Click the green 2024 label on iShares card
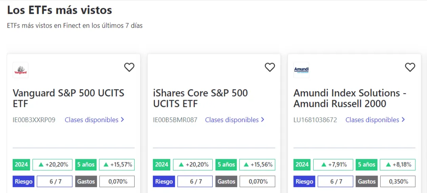The width and height of the screenshot is (427, 193). [x=162, y=164]
